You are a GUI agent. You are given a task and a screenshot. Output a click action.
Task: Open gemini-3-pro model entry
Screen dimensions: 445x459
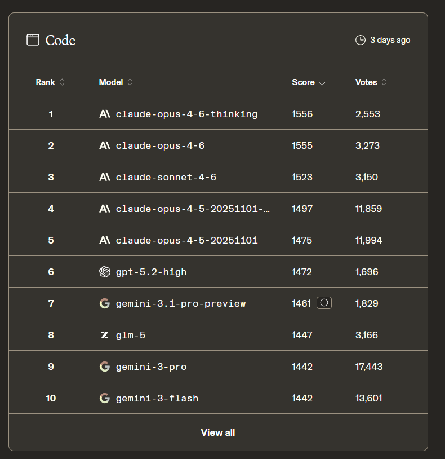pos(151,367)
